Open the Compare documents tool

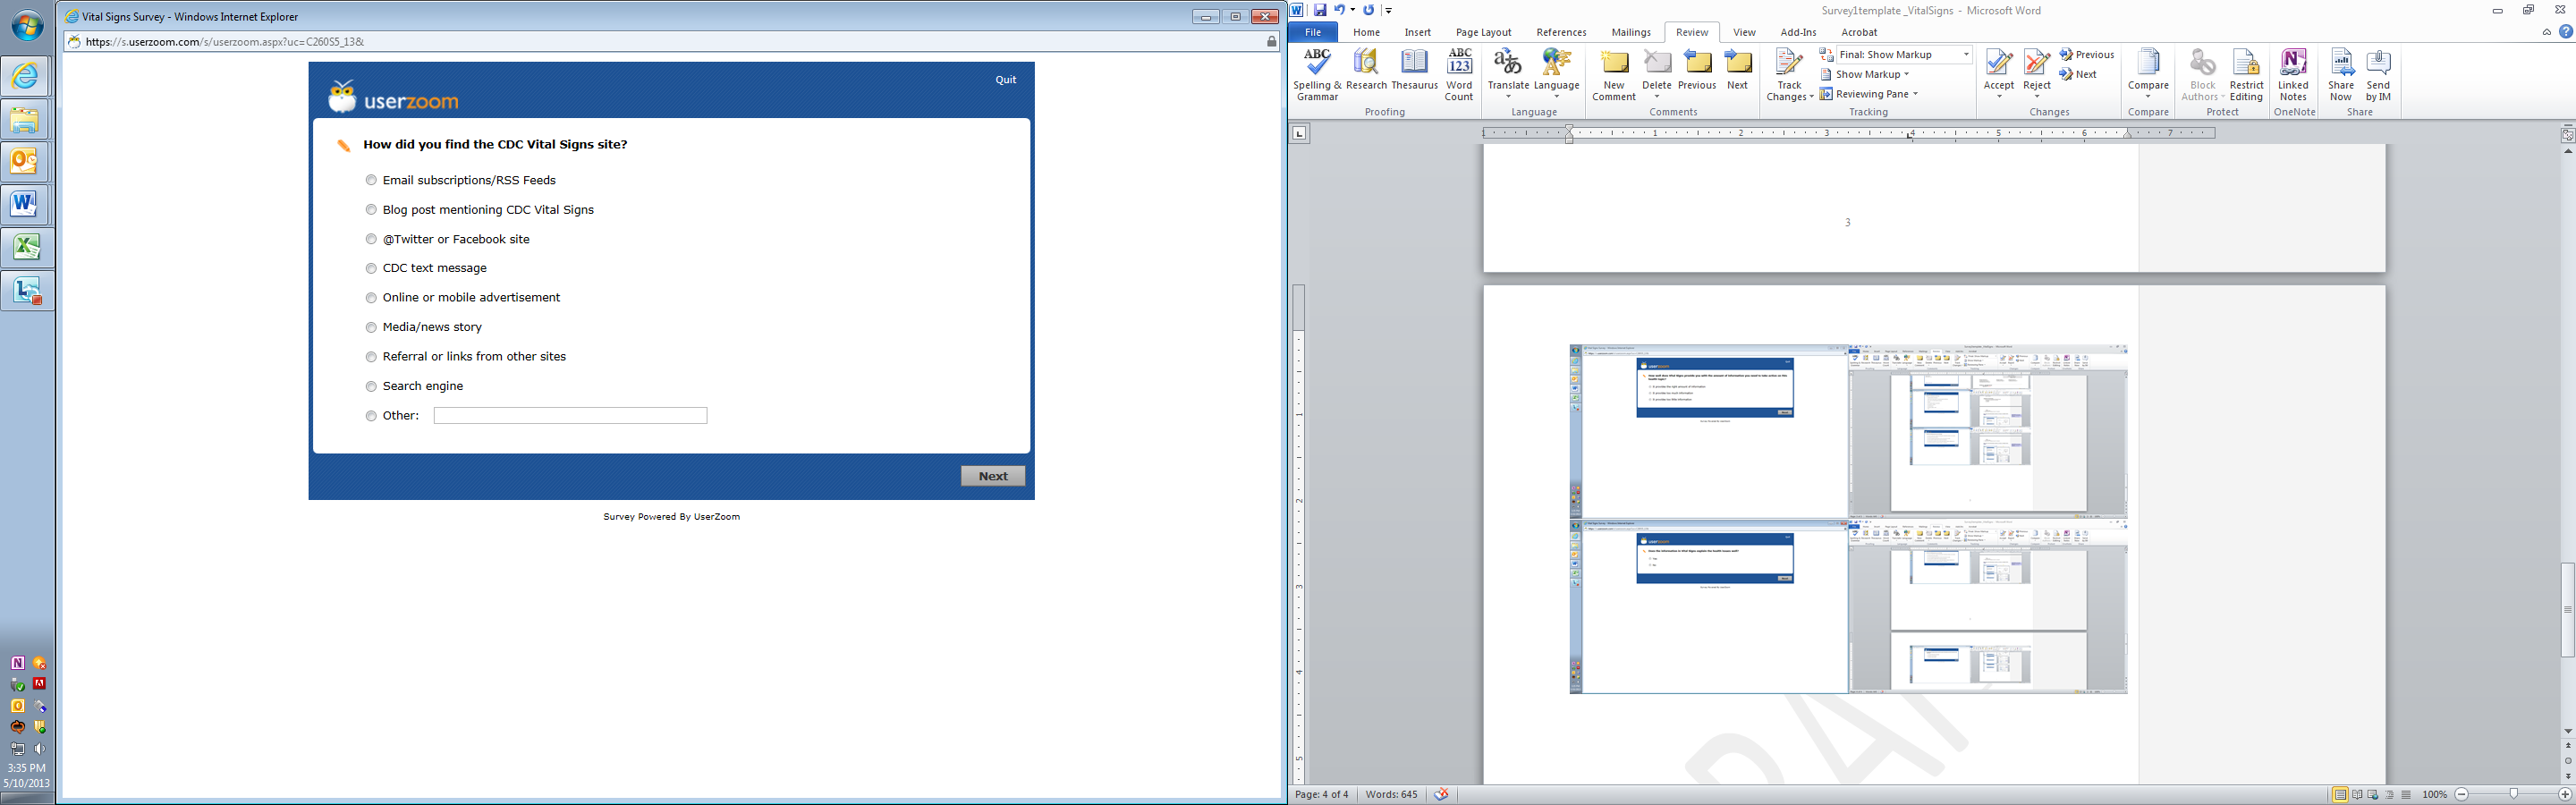pos(2148,74)
